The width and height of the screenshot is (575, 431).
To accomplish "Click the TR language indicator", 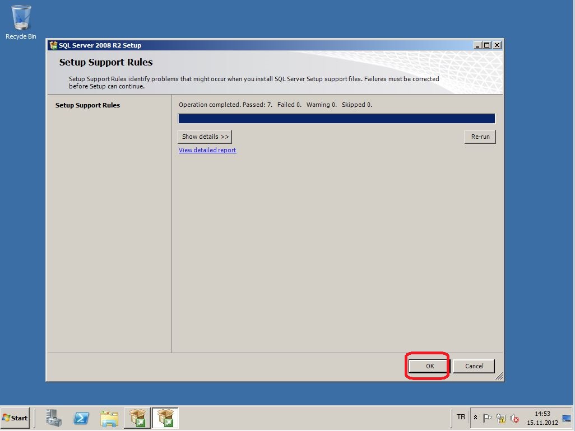I will 461,416.
